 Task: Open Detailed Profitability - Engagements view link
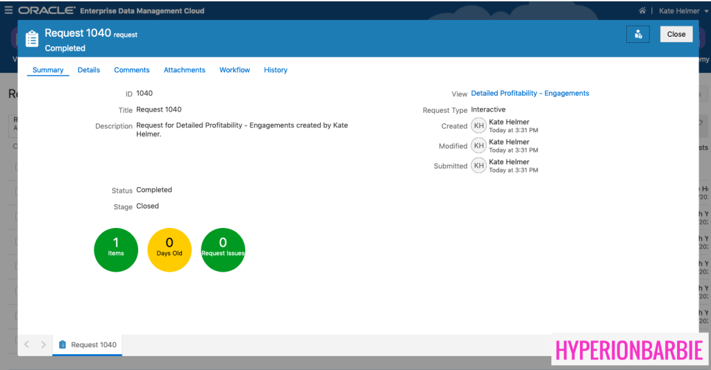530,94
